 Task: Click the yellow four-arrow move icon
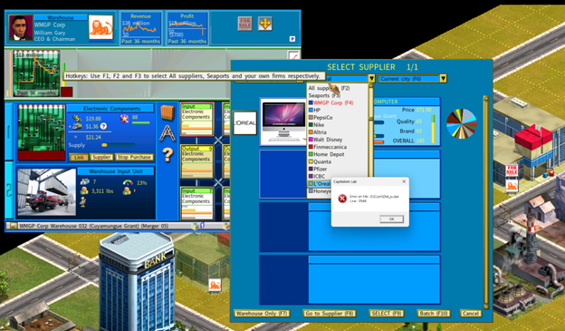264,24
